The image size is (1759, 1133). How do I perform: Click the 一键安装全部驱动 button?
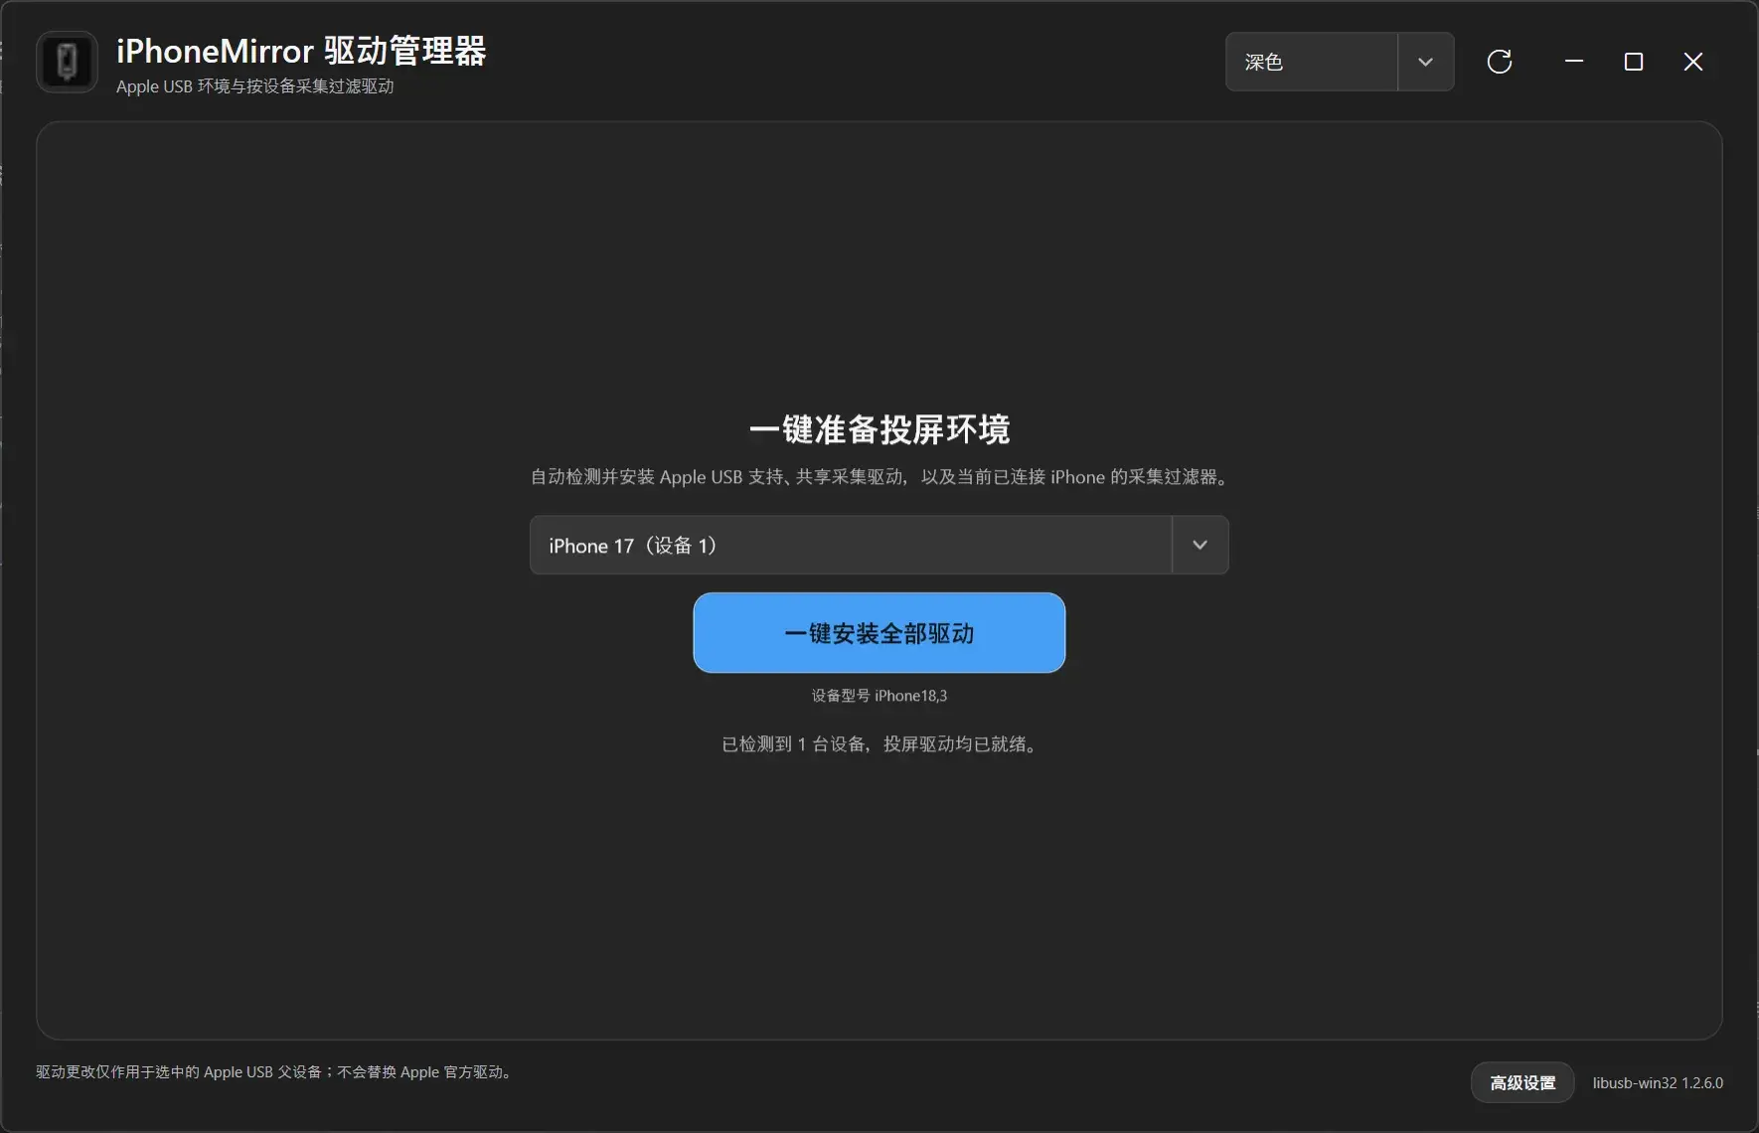(879, 633)
